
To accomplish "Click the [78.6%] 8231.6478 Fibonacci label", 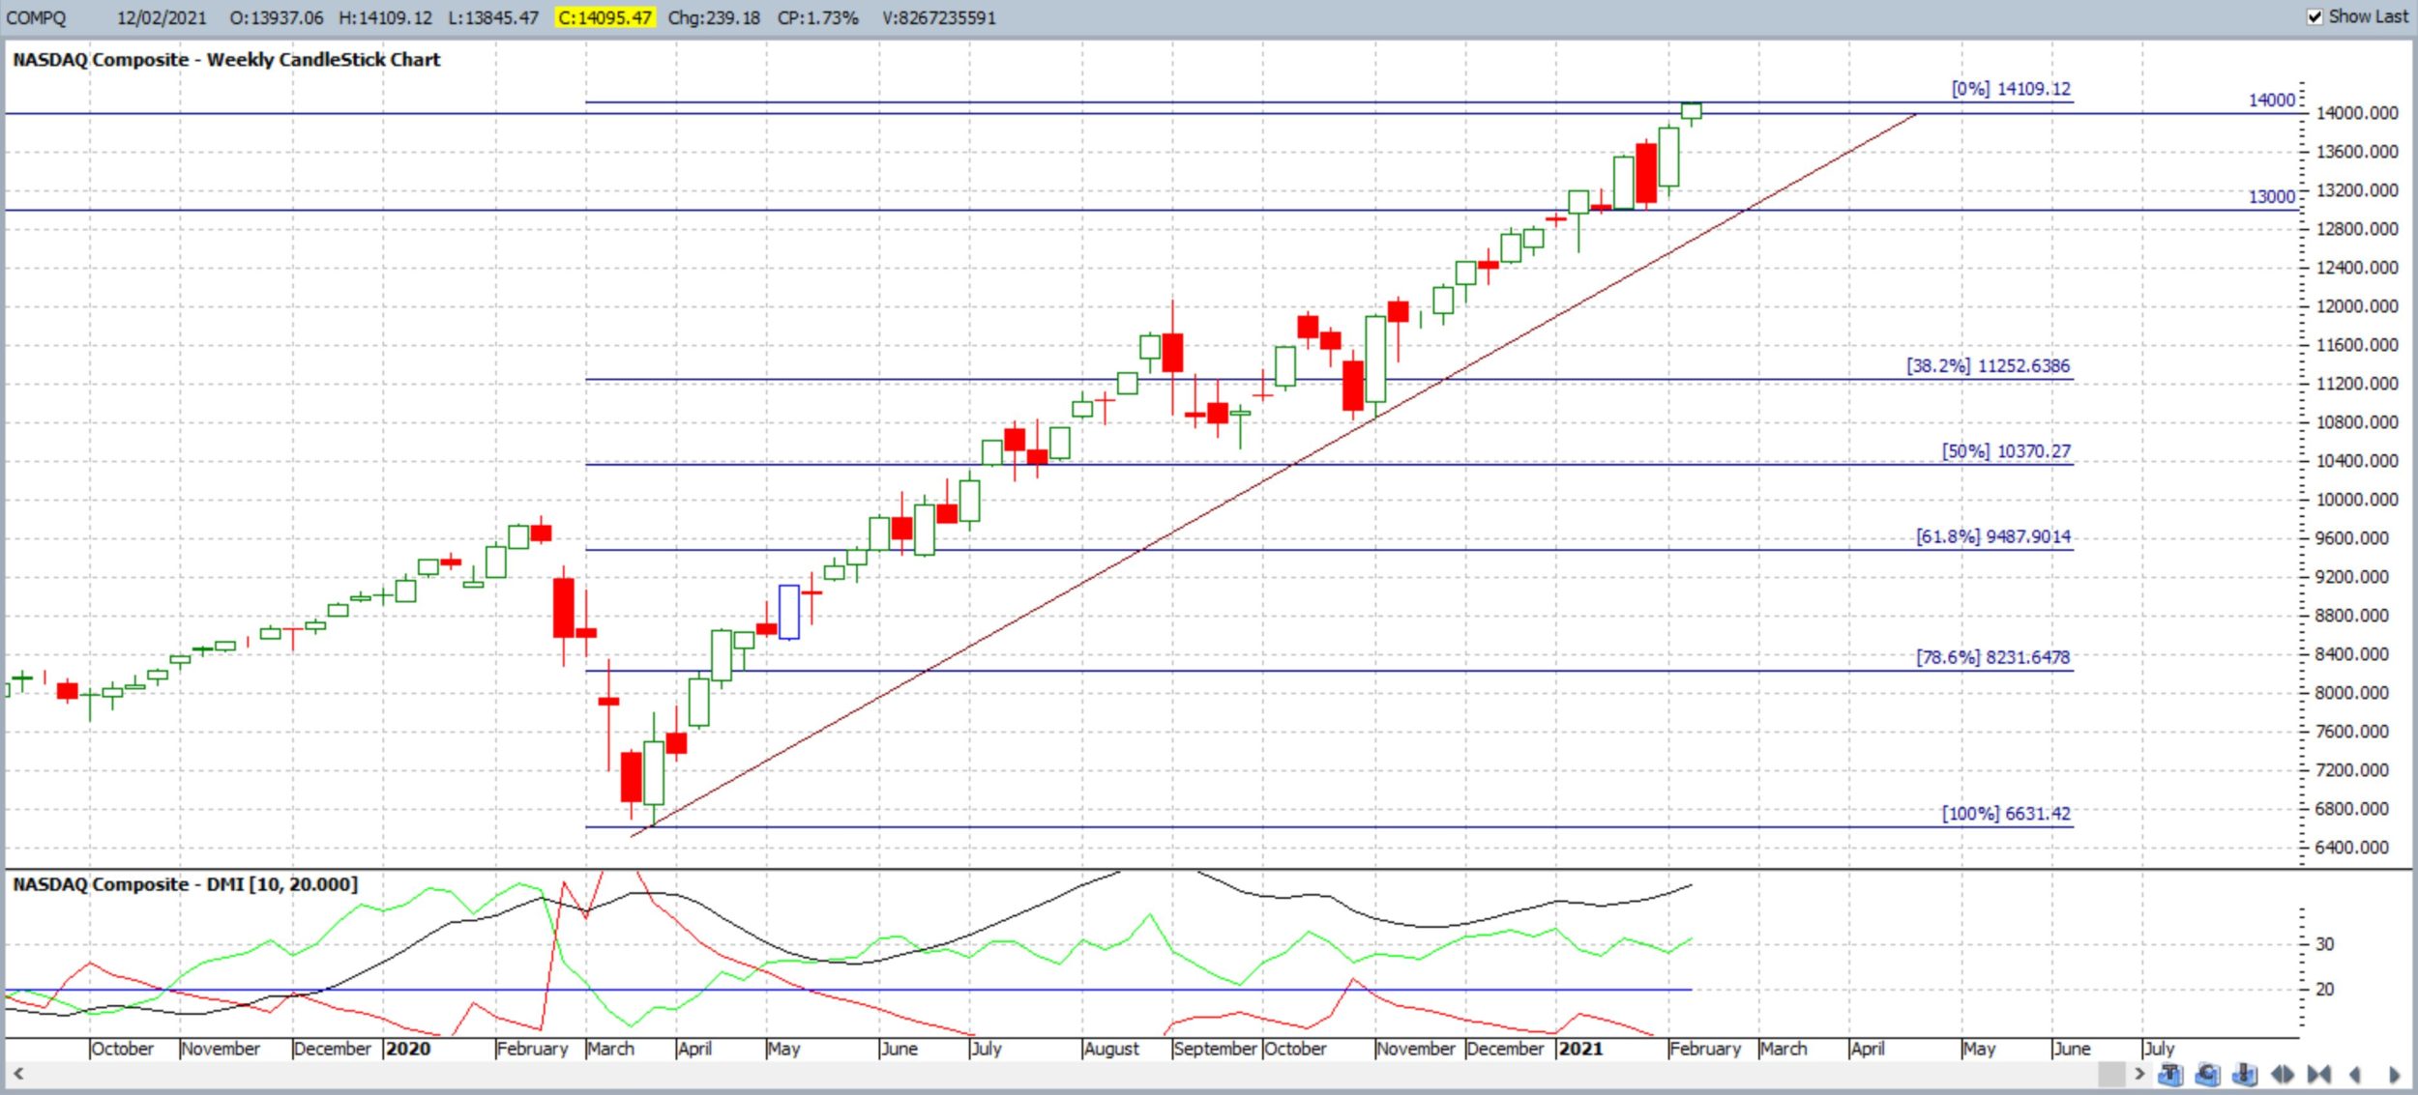I will [x=1992, y=656].
